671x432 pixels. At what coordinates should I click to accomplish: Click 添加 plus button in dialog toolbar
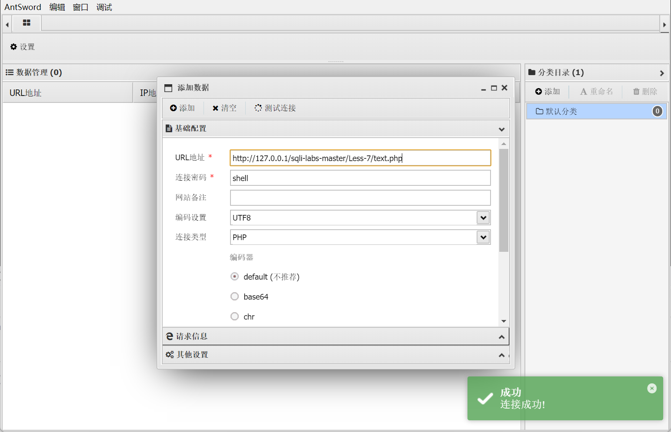[182, 108]
